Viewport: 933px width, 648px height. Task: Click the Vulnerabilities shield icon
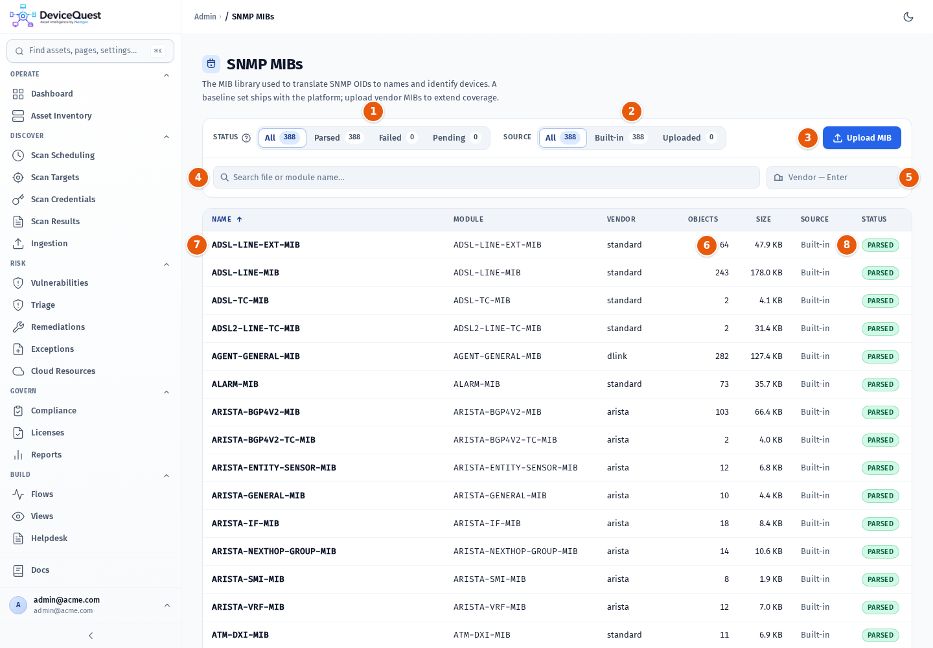(18, 283)
